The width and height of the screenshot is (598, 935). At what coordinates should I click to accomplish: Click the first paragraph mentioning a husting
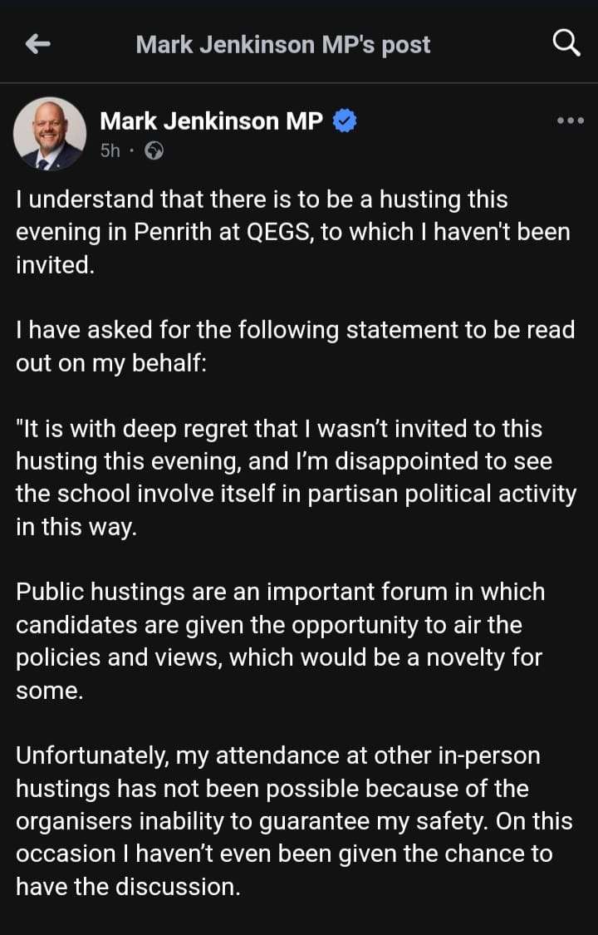pos(293,232)
